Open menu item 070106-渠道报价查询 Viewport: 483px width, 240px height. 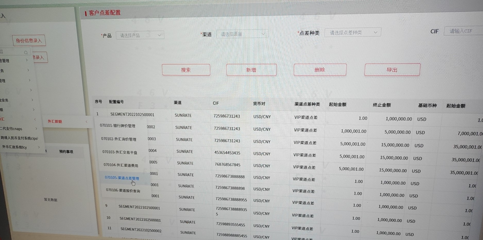point(123,190)
